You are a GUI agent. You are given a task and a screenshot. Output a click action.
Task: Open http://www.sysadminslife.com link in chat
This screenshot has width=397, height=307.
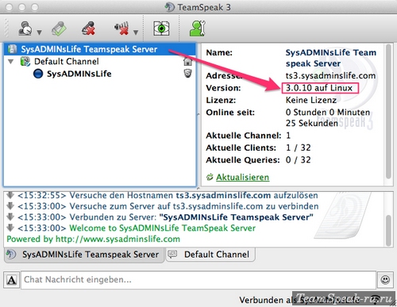[118, 239]
